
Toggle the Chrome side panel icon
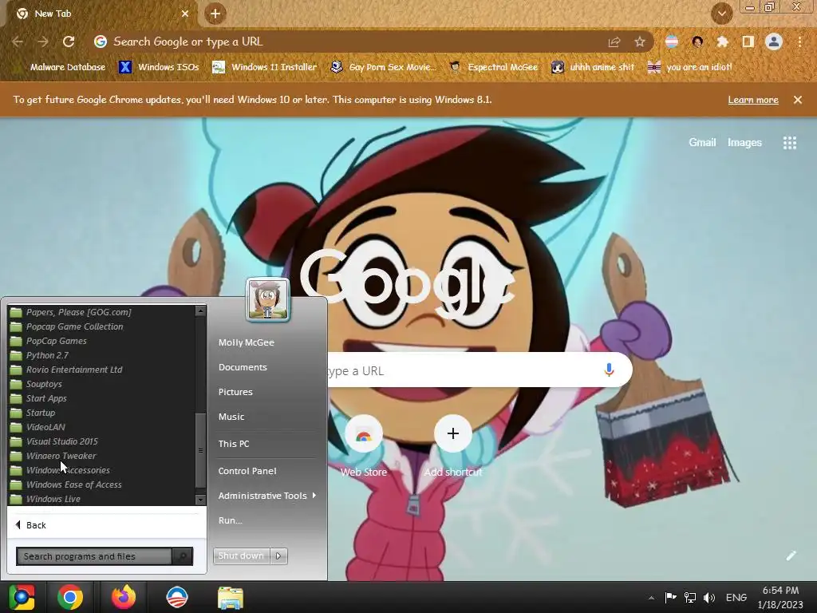coord(748,42)
